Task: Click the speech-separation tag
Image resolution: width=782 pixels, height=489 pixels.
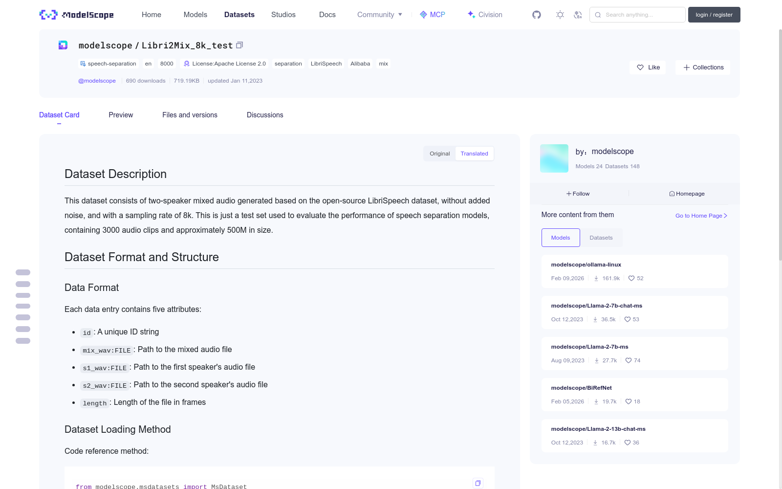Action: (108, 64)
